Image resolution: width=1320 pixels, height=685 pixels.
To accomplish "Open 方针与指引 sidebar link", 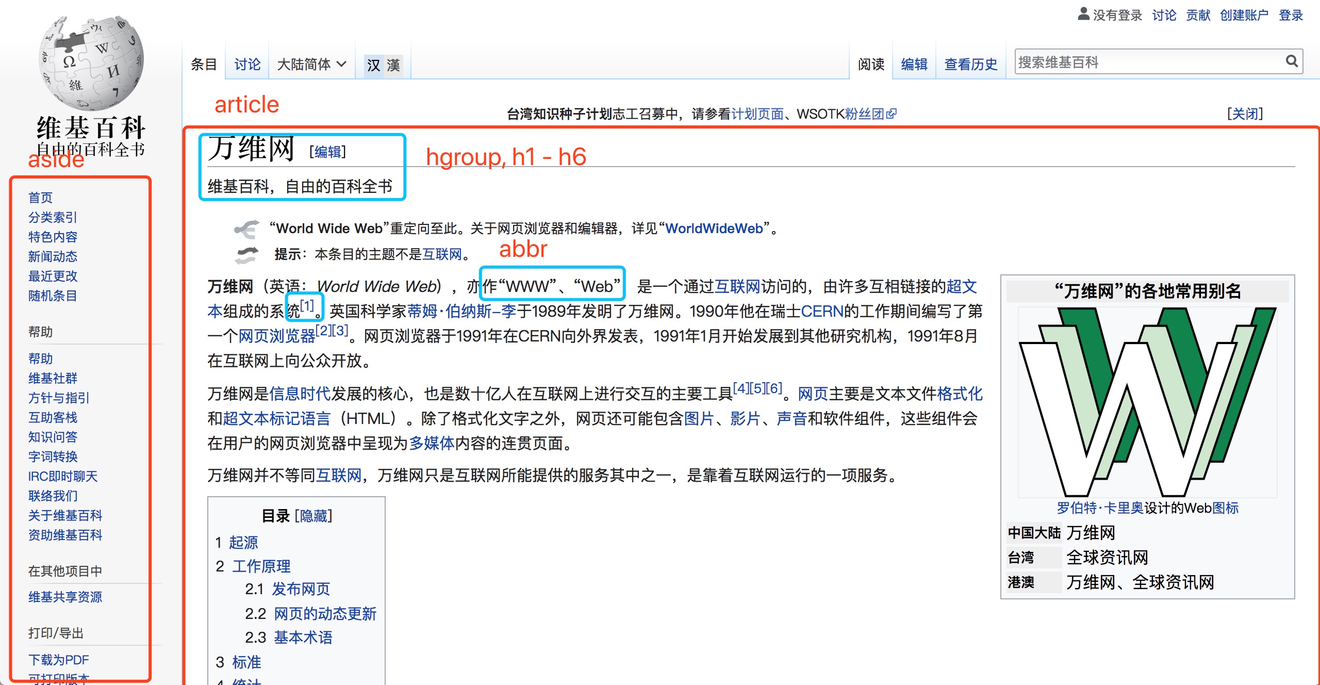I will (59, 398).
